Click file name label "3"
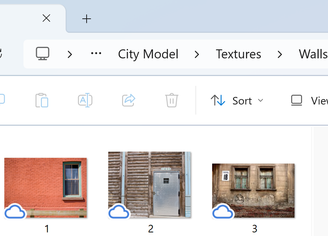The height and width of the screenshot is (236, 328). (x=255, y=229)
